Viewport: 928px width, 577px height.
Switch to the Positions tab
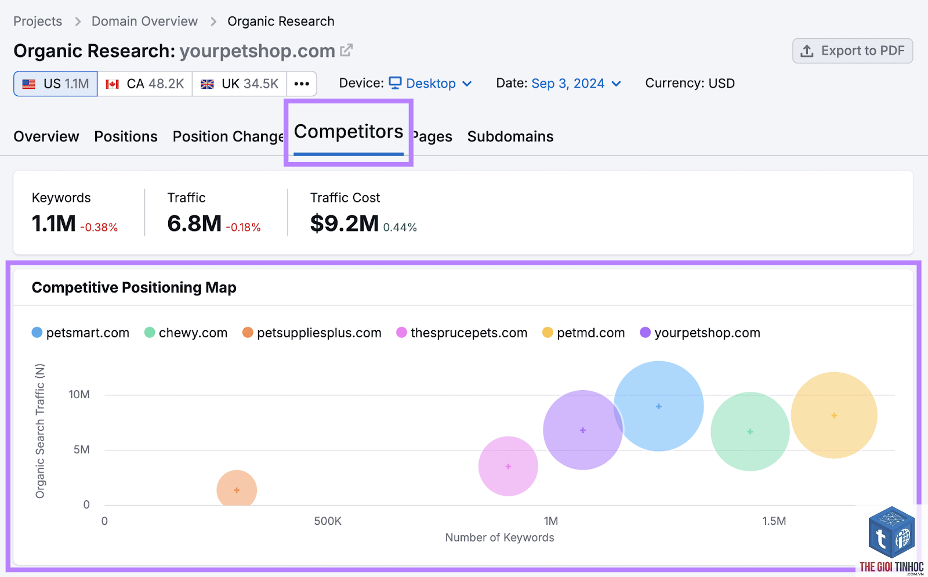(x=126, y=136)
